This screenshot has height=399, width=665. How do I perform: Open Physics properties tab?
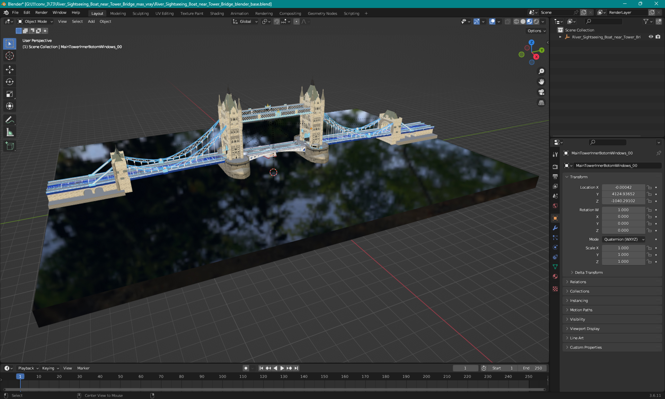tap(555, 247)
